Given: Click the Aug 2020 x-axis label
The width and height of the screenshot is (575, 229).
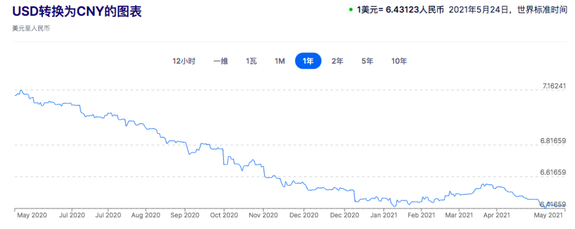Looking at the screenshot, I should coord(145,215).
